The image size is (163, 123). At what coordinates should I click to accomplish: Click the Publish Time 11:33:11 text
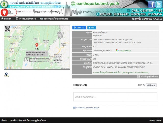(119, 67)
